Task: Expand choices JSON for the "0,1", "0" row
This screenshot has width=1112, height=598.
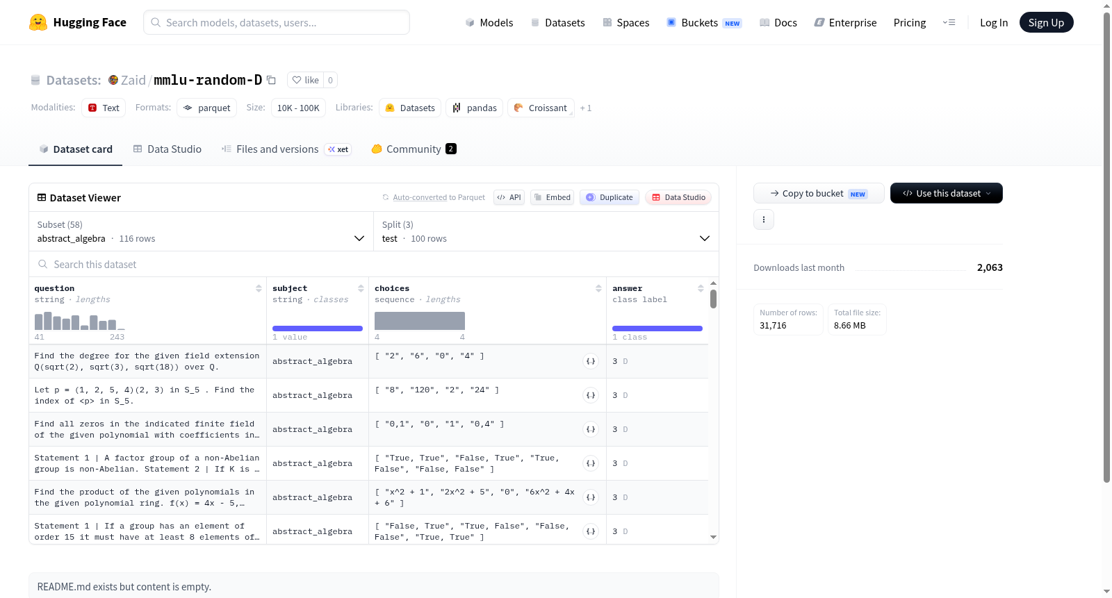Action: click(x=591, y=429)
